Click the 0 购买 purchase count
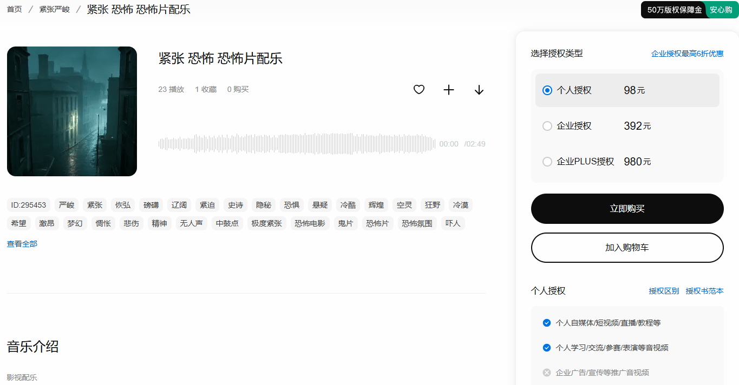 pos(238,89)
